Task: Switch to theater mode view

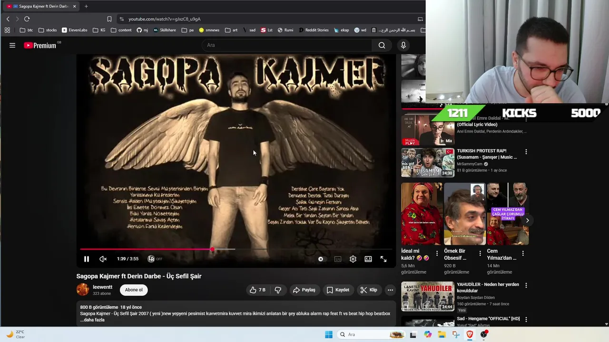Action: coord(368,259)
